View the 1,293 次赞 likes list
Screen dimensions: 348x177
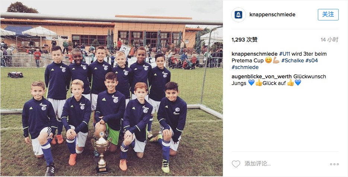click(245, 40)
